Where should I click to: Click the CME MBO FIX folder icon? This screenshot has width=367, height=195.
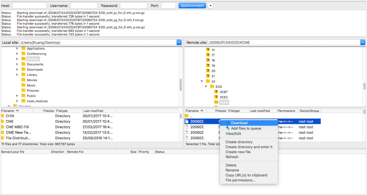tap(3, 127)
